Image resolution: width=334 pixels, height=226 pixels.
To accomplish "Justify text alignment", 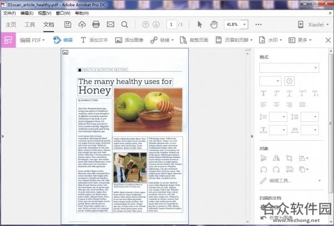I will [302, 105].
